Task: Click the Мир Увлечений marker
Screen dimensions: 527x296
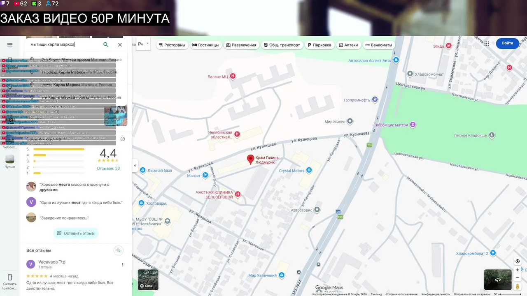Action: [x=282, y=275]
